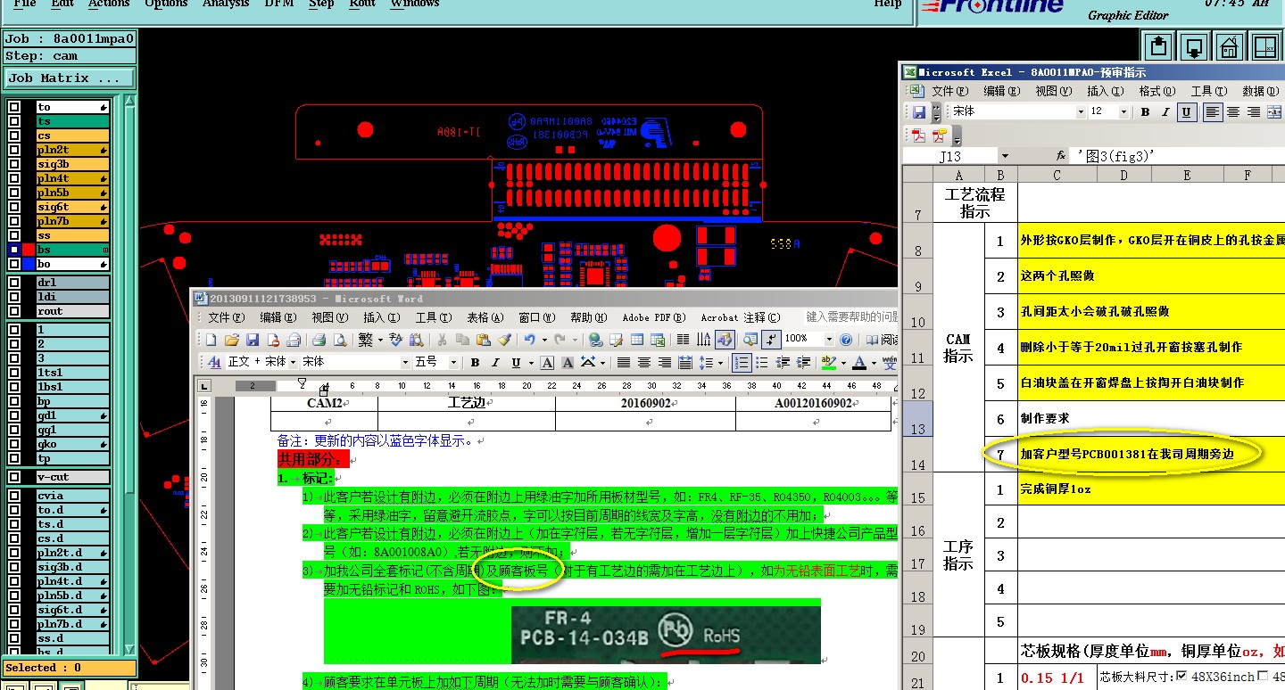Click the Job Matrix button
This screenshot has width=1285, height=690.
(70, 78)
